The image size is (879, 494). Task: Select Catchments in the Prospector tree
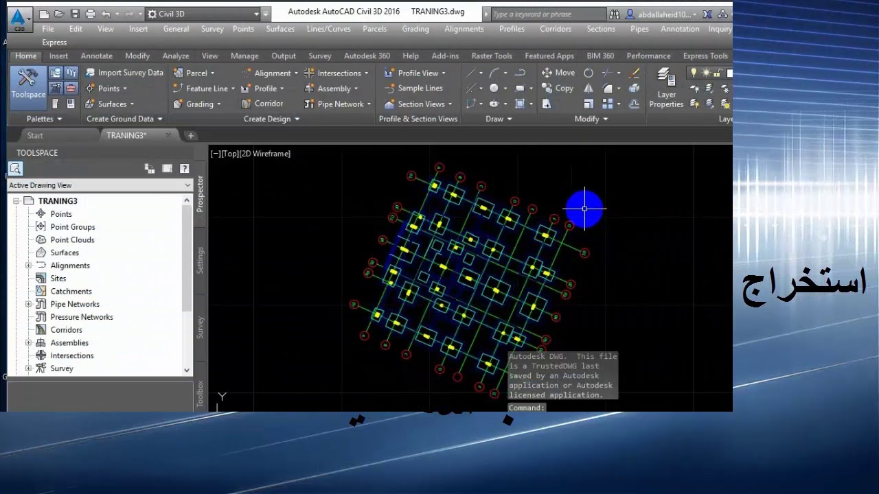click(x=71, y=291)
